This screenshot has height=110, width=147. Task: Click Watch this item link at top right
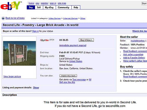[x=140, y=31]
